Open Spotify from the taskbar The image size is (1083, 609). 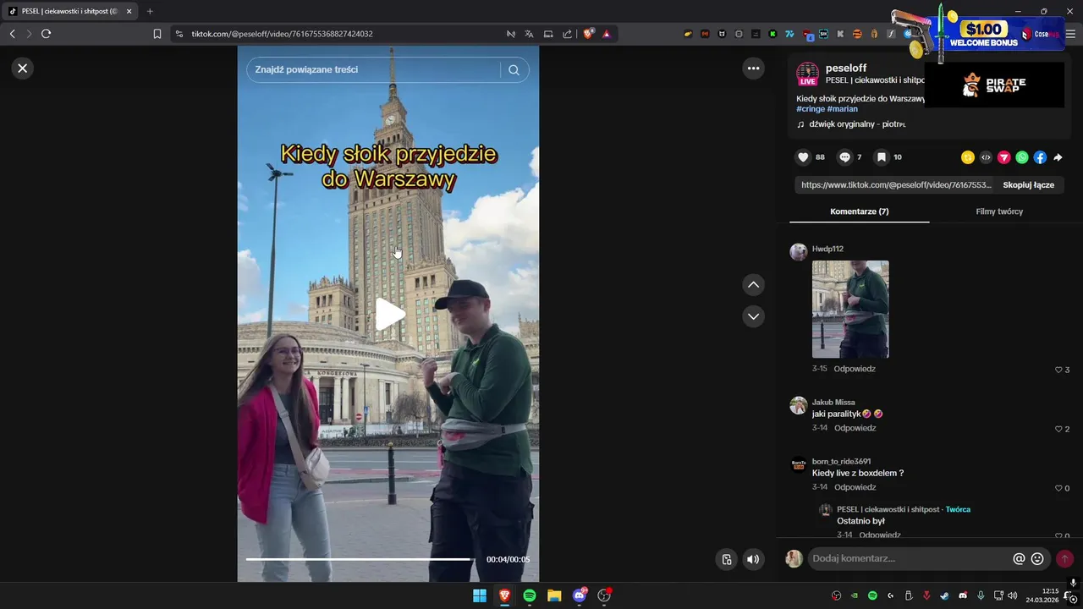530,595
